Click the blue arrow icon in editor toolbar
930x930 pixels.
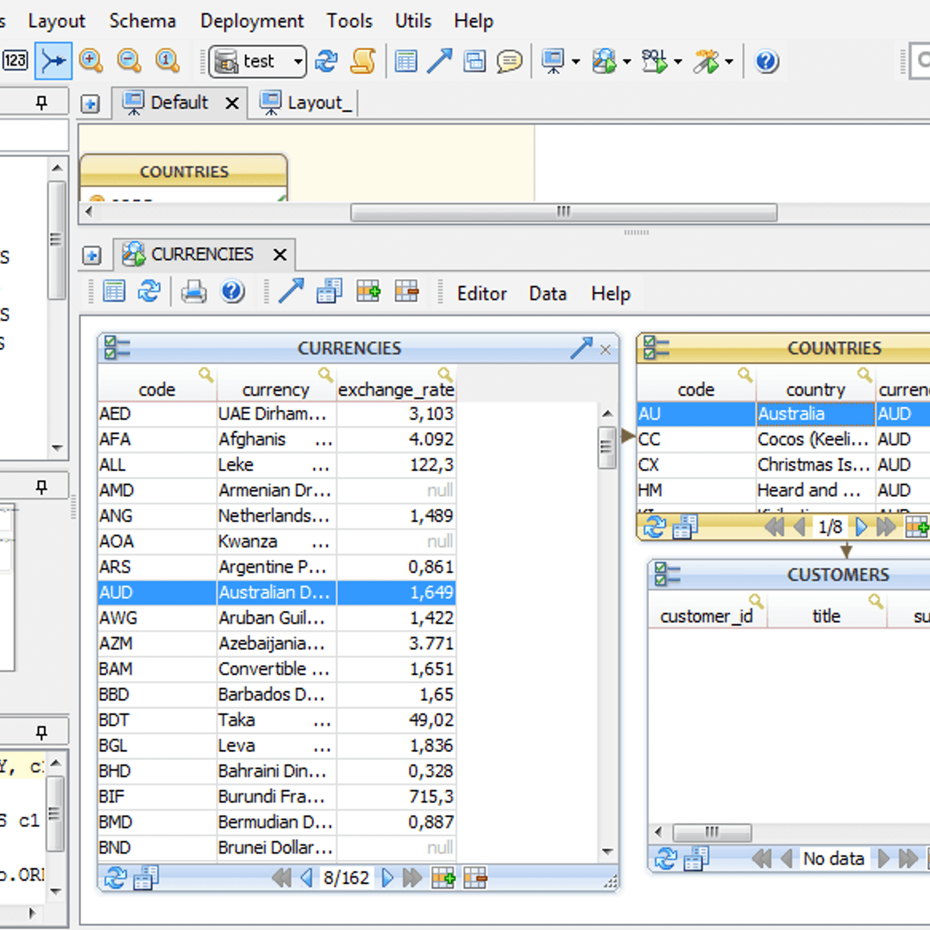291,291
